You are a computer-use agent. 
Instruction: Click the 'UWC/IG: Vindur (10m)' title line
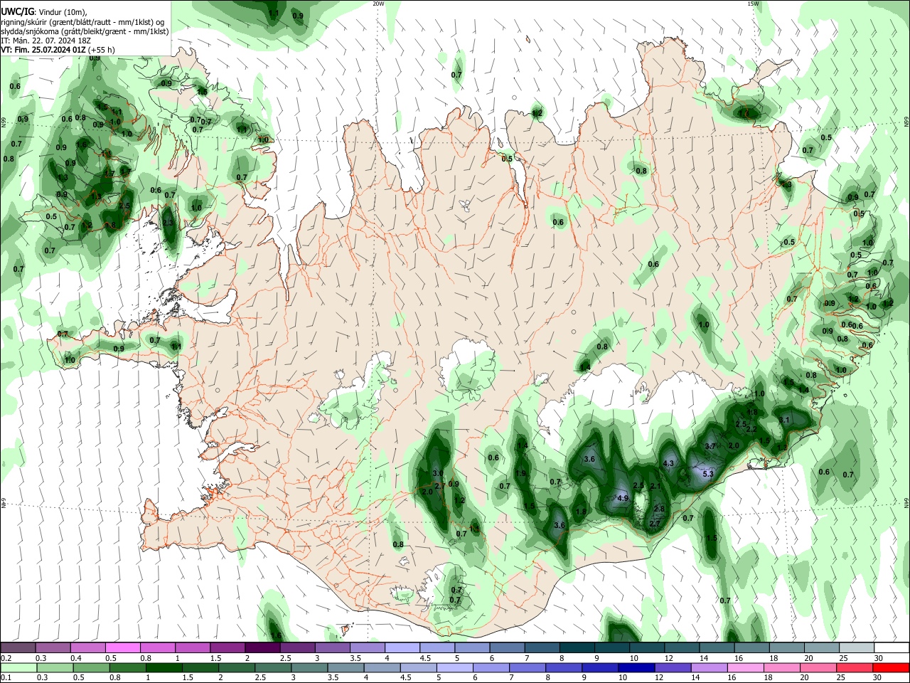[x=43, y=12]
